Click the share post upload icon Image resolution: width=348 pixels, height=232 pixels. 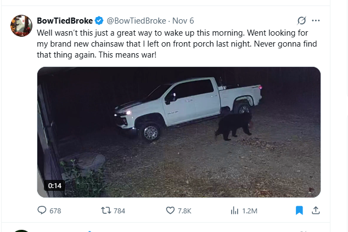(316, 211)
